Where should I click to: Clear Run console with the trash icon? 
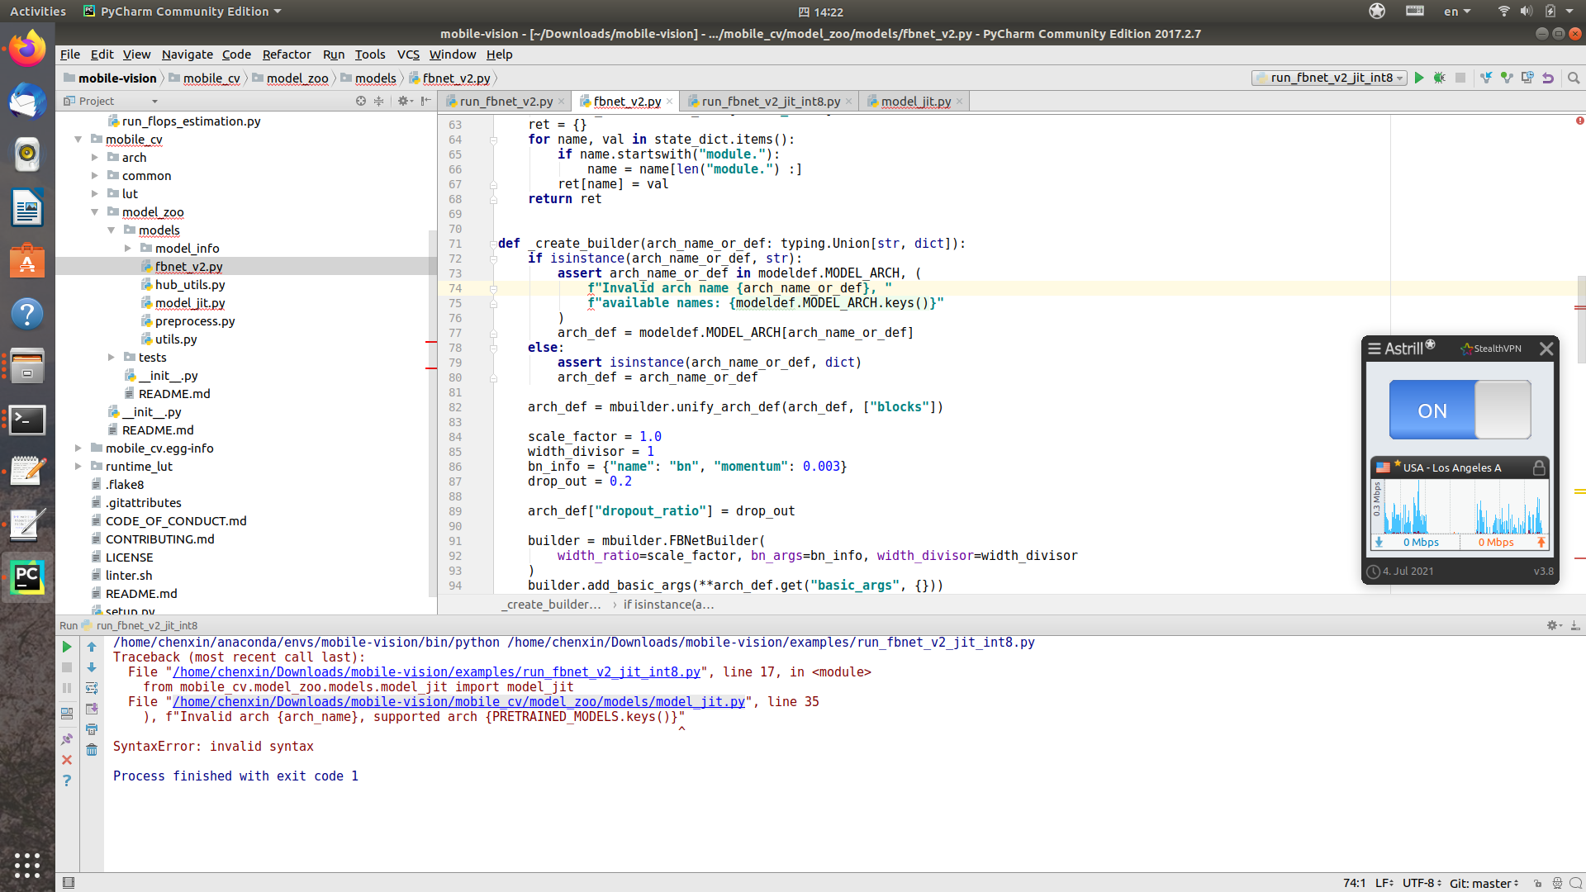[x=92, y=750]
